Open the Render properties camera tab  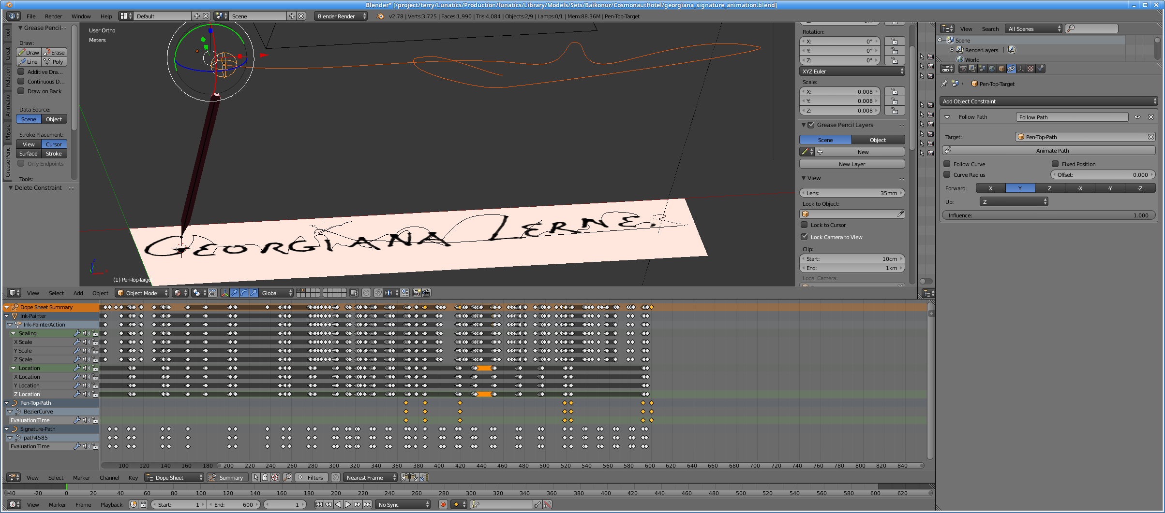click(x=963, y=69)
